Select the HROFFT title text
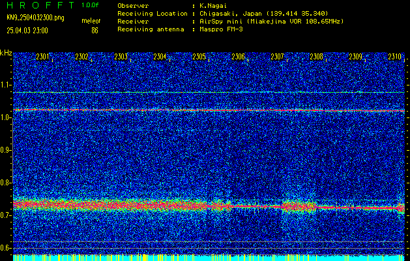This screenshot has width=410, height=261. [x=40, y=5]
